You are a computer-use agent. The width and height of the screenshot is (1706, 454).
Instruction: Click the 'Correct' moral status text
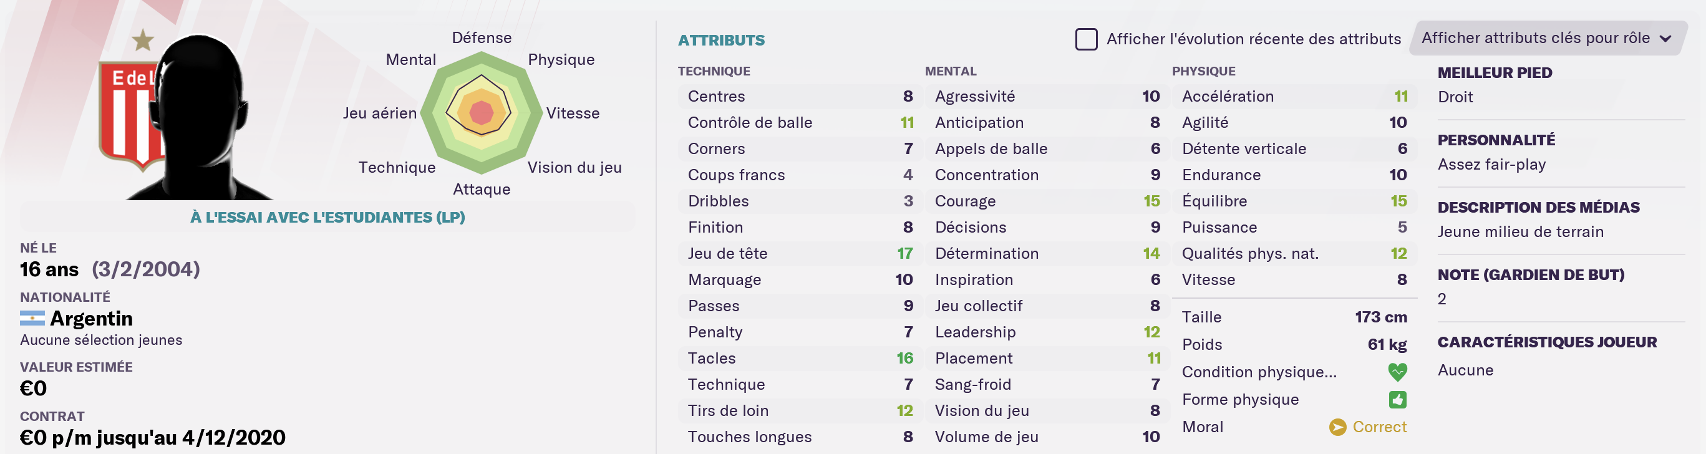[1379, 427]
